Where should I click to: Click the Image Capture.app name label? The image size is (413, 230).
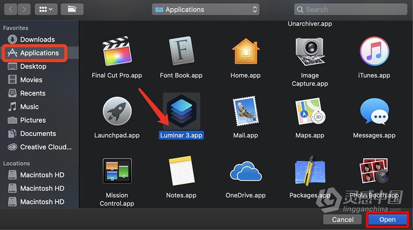click(310, 79)
